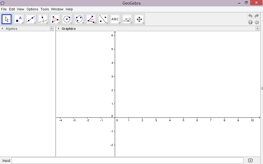The height and width of the screenshot is (164, 263).
Task: Select the Move arrow tool
Action: tap(7, 19)
